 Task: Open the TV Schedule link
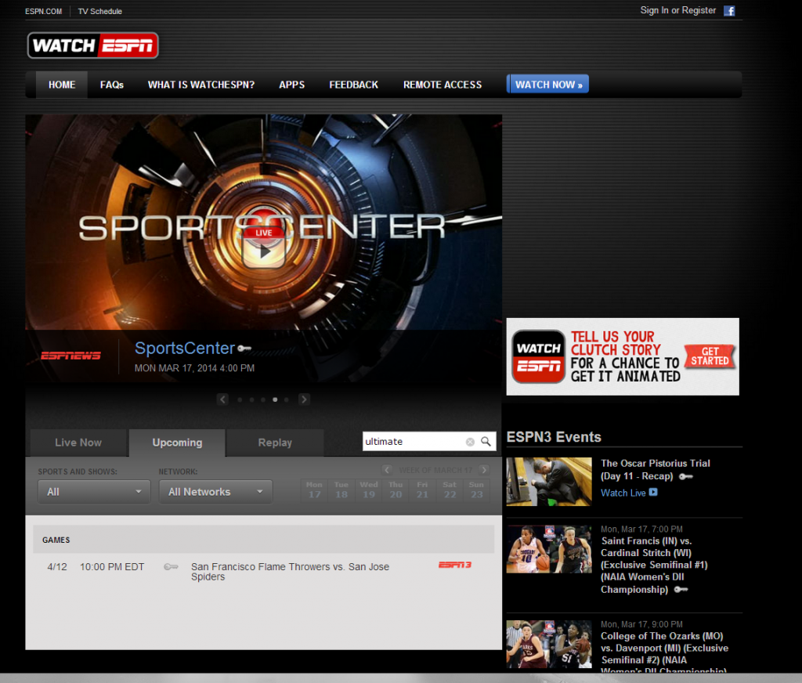point(99,11)
